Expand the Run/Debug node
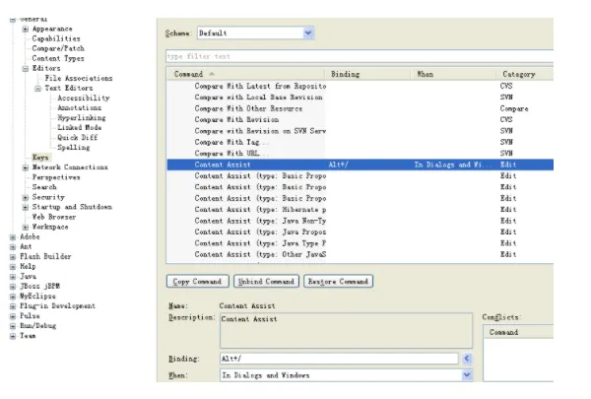This screenshot has height=399, width=591. click(13, 326)
